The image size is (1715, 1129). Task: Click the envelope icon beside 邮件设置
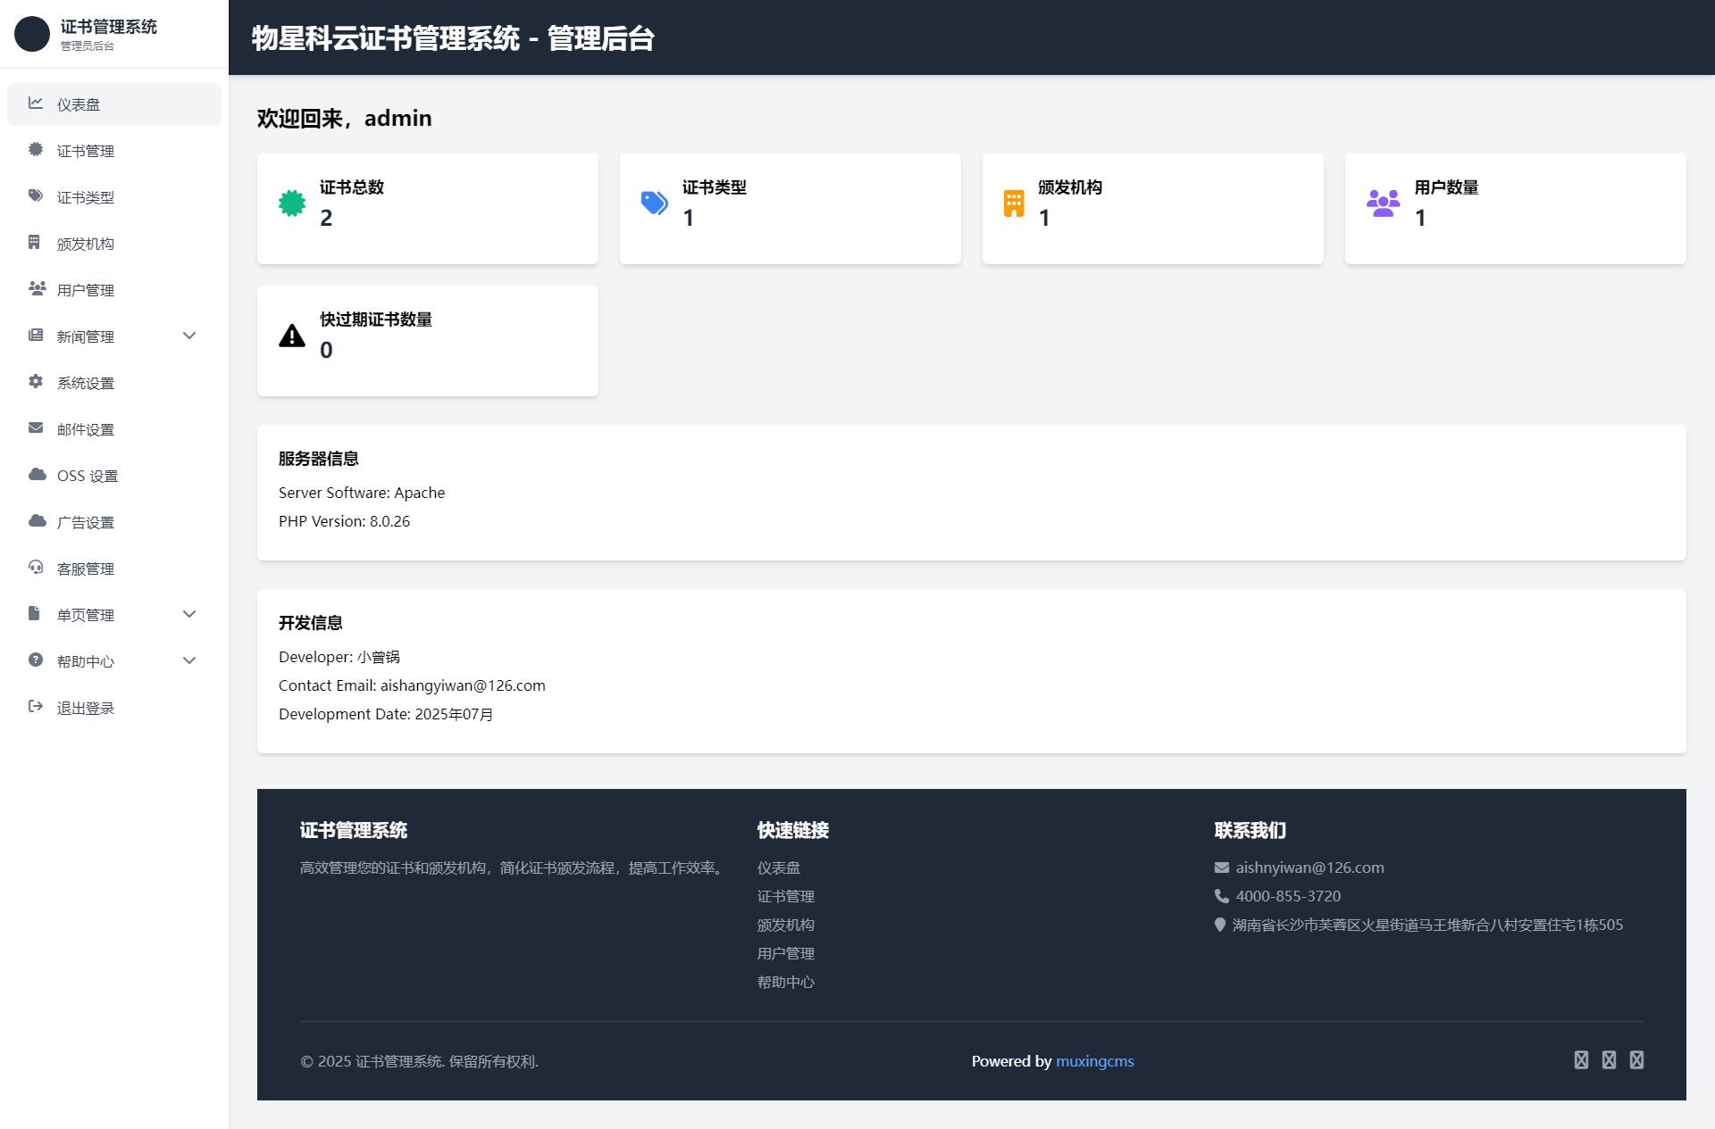pyautogui.click(x=36, y=428)
